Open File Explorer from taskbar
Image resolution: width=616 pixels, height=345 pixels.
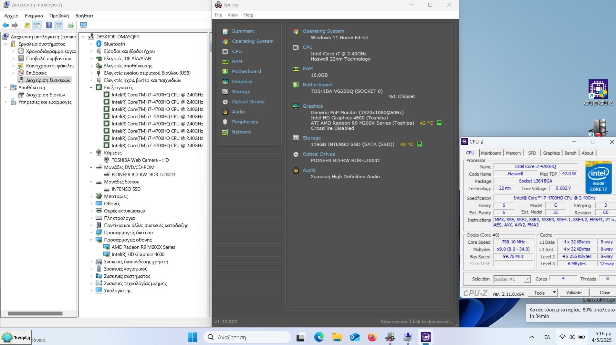pos(337,337)
